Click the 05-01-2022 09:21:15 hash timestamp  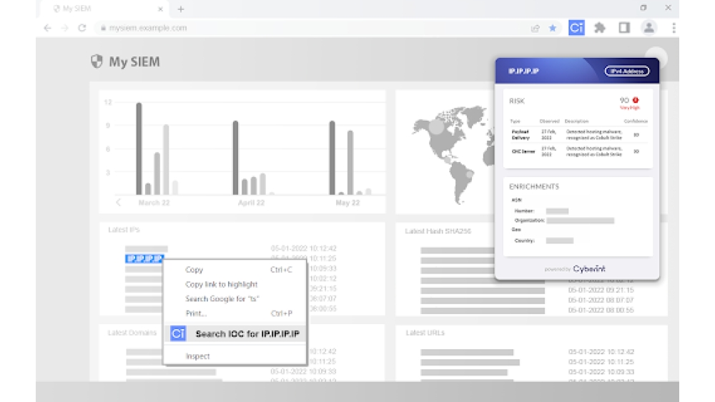tap(601, 290)
